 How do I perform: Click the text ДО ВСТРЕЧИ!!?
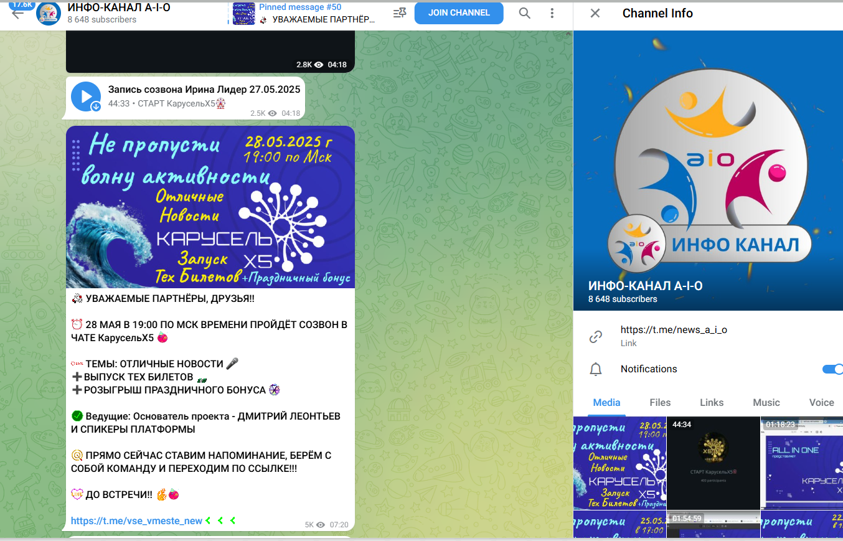(119, 494)
